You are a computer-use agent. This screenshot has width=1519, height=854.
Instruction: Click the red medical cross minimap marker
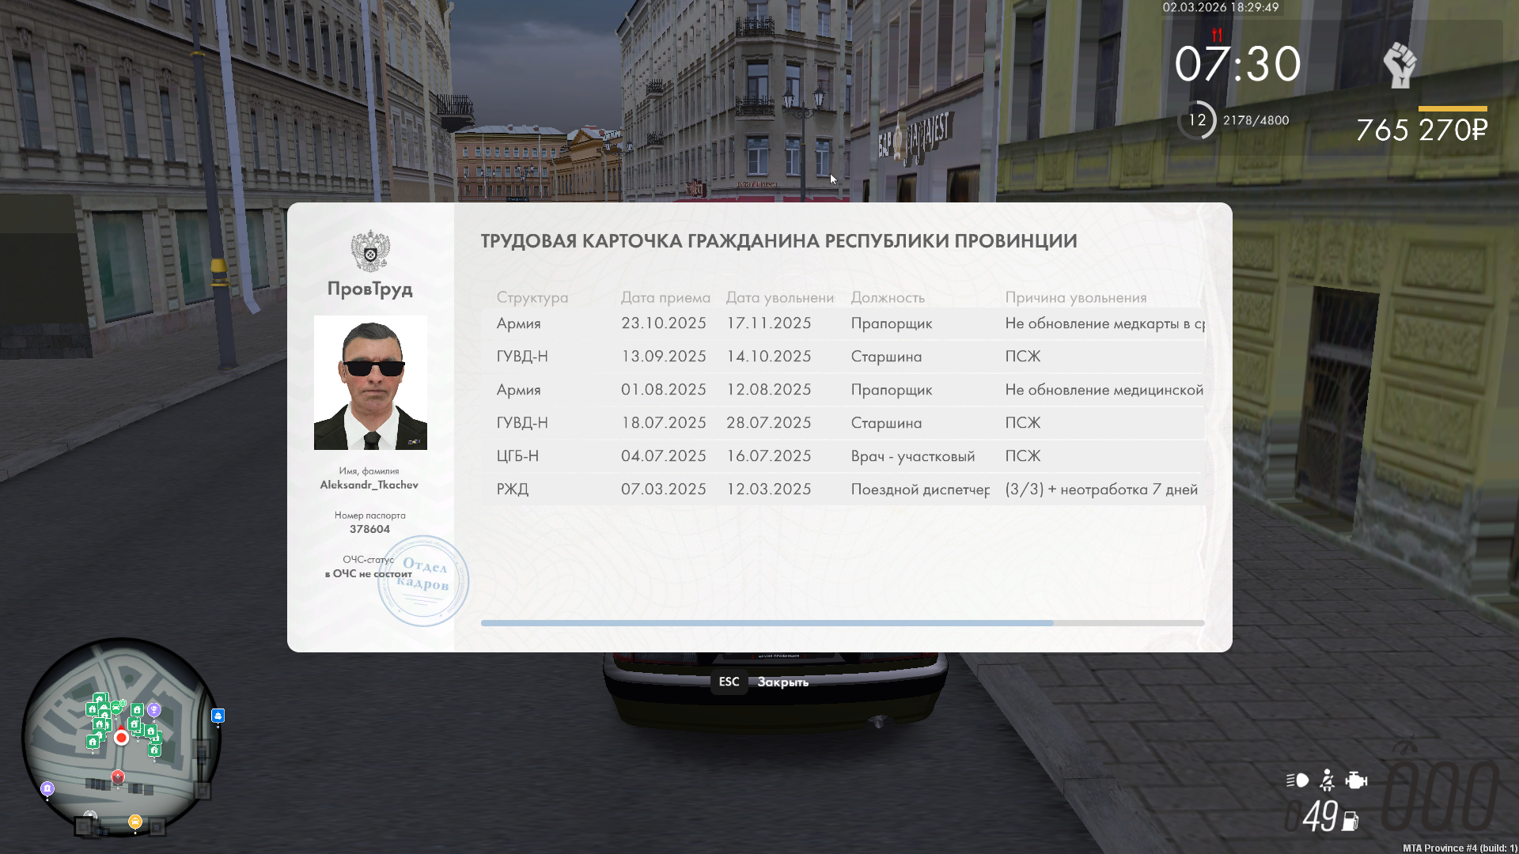click(x=118, y=777)
